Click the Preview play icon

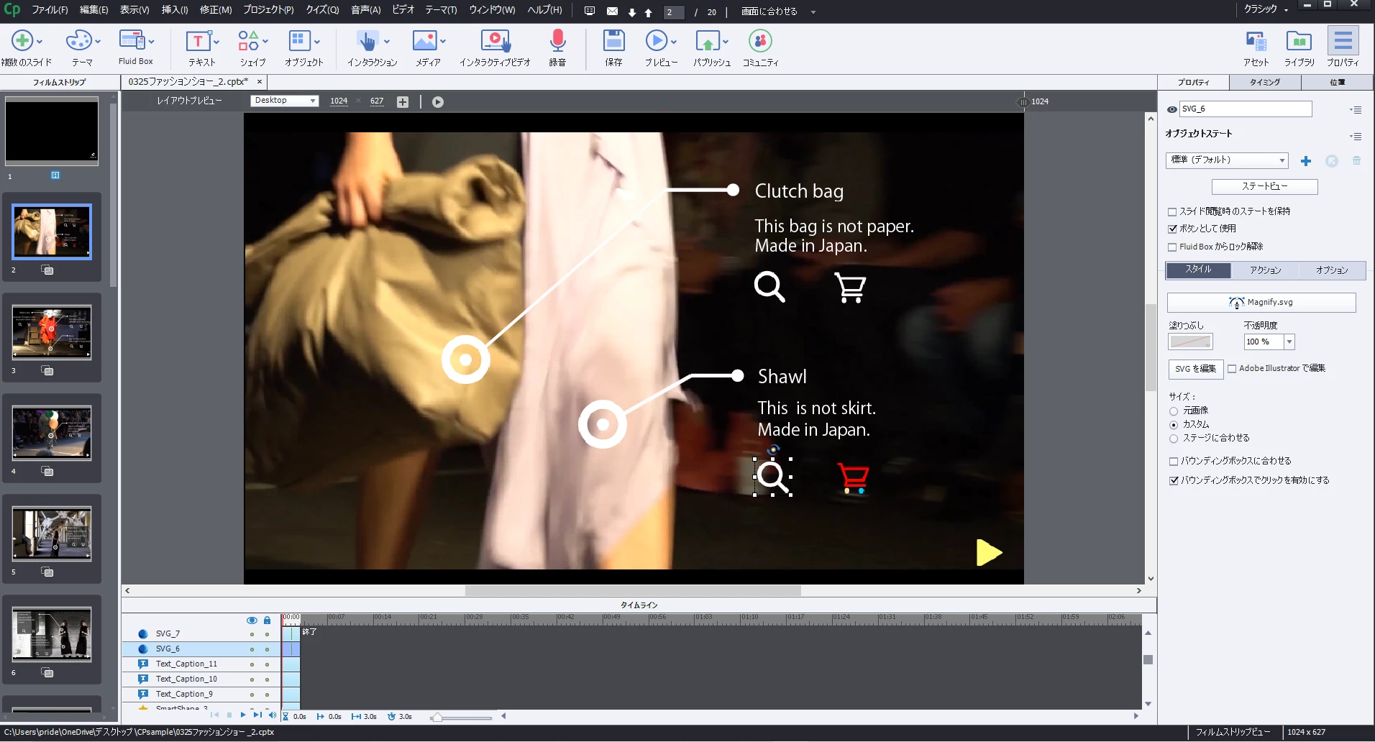(x=656, y=41)
